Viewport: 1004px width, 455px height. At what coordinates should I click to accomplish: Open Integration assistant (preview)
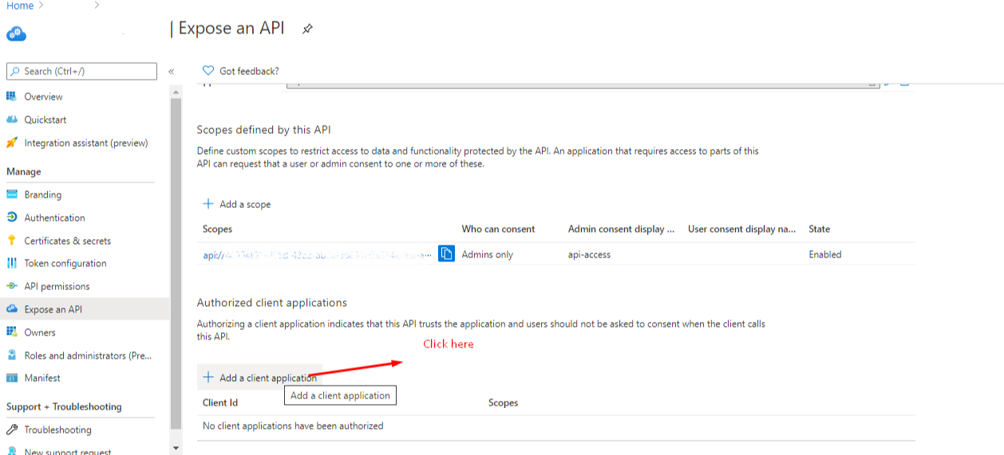(x=85, y=143)
